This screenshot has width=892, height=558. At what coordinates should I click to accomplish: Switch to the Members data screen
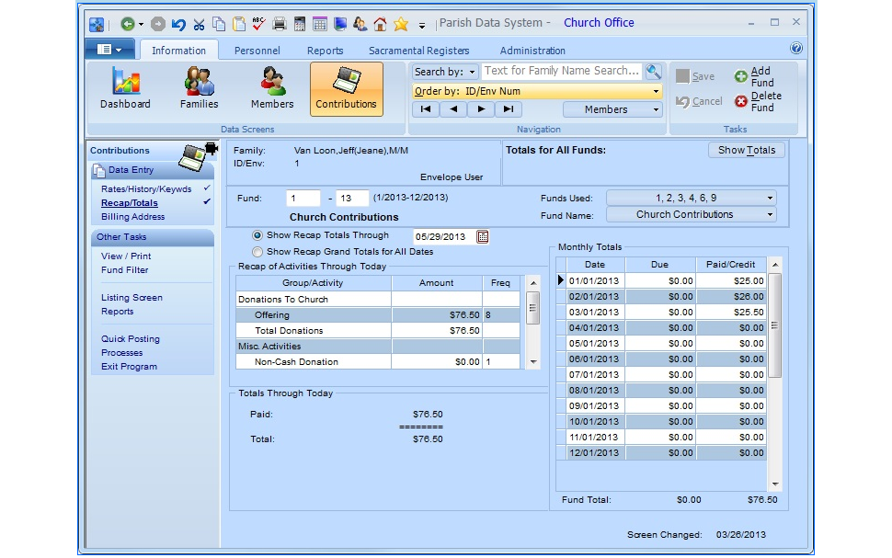(271, 88)
